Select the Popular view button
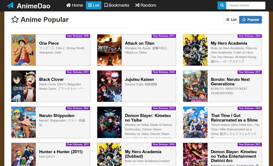Image resolution: width=273 pixels, height=166 pixels. pos(250,20)
